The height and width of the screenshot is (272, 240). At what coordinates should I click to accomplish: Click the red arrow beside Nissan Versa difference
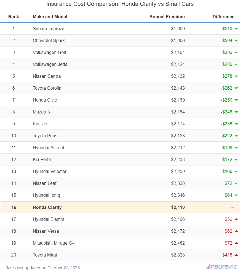click(236, 231)
